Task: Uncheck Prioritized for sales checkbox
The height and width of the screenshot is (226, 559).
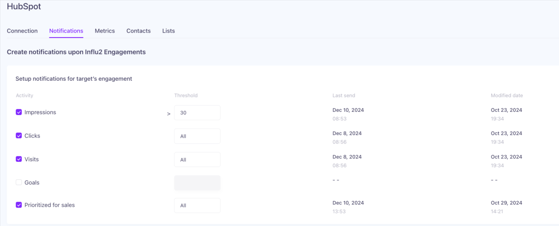Action: tap(19, 205)
